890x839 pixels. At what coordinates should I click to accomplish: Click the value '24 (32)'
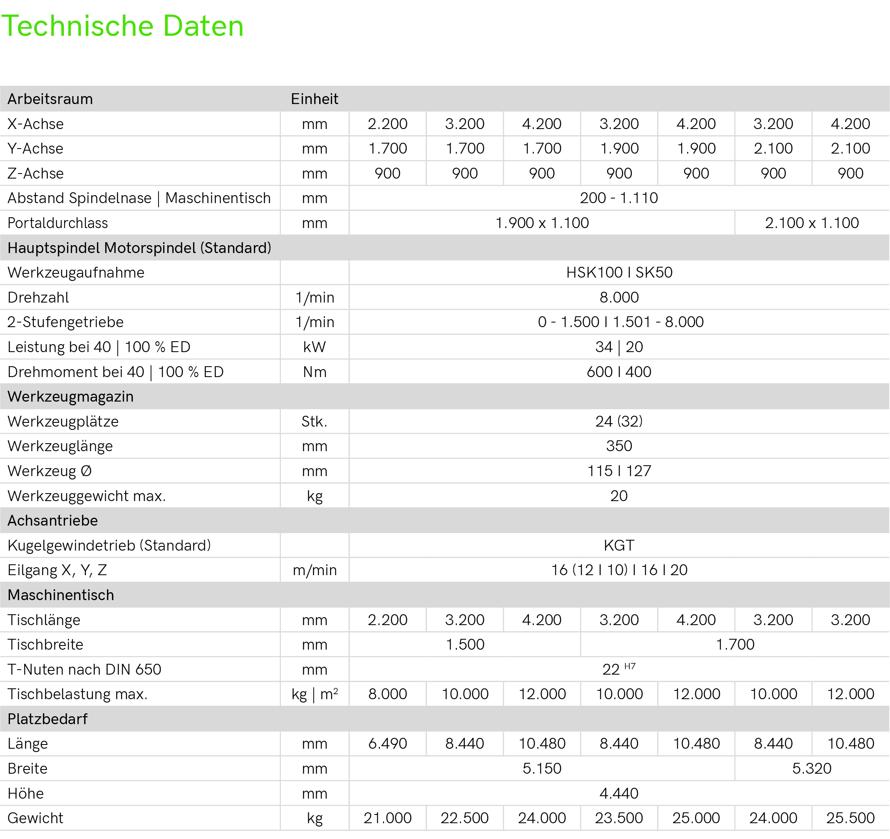(x=619, y=421)
